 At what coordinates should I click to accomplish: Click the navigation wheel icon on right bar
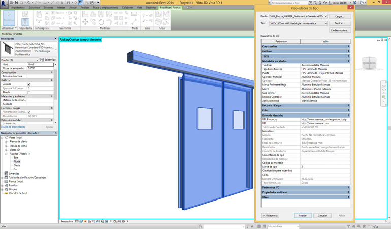(x=384, y=88)
